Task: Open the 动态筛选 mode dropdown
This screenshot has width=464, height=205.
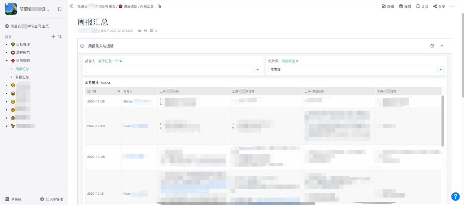Action: coord(290,61)
